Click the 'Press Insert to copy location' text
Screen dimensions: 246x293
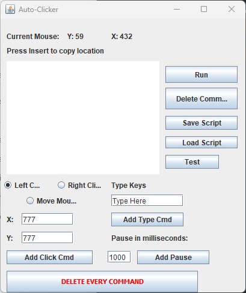[x=55, y=51]
